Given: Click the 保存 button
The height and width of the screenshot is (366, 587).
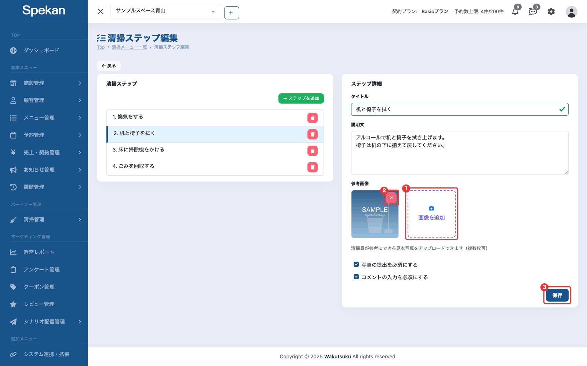Looking at the screenshot, I should coord(557,295).
